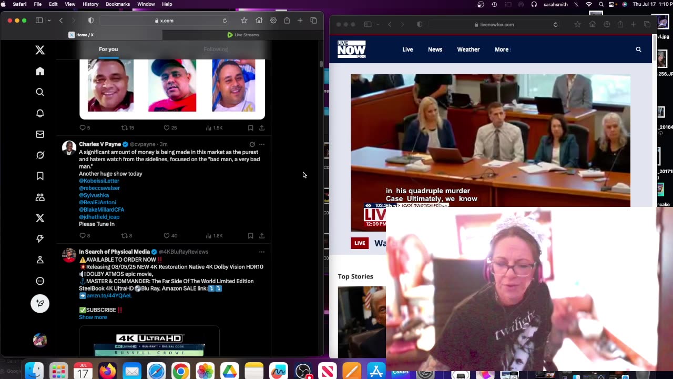Viewport: 673px width, 379px height.
Task: View analytics showing 1.5K views
Action: (215, 128)
